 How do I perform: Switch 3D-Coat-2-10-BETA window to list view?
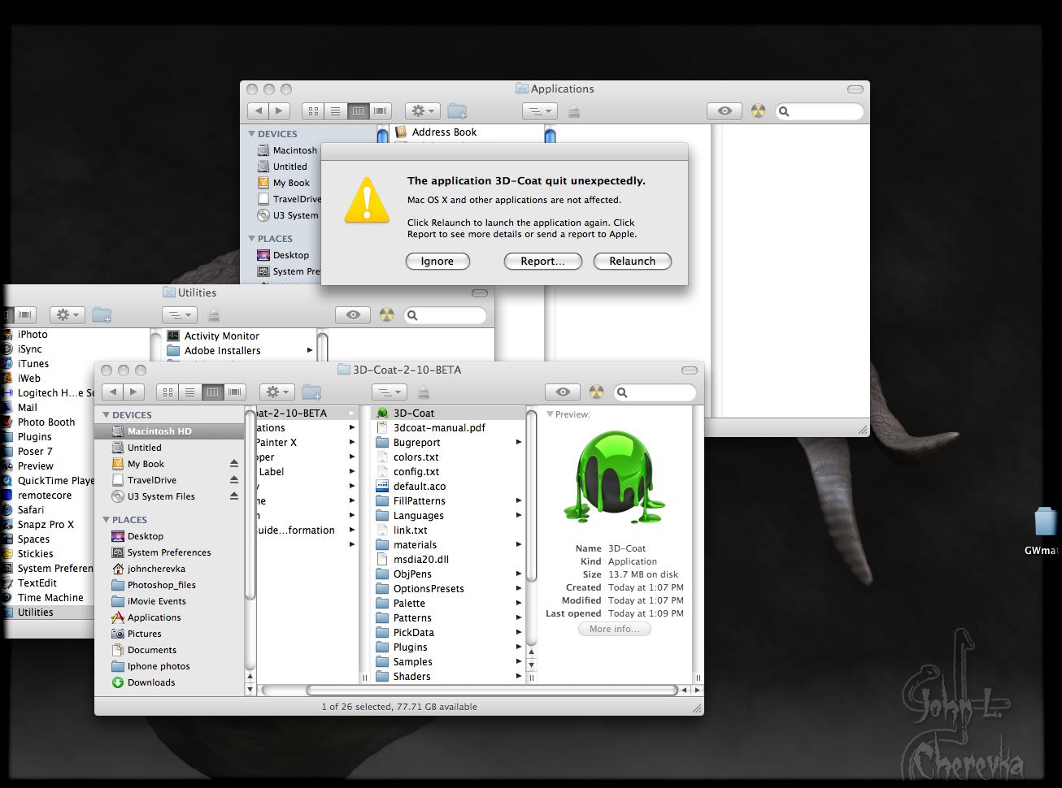[x=189, y=392]
